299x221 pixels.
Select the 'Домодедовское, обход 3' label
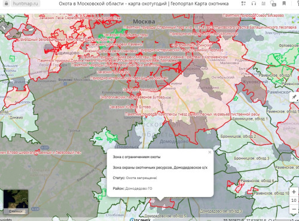click(x=221, y=211)
